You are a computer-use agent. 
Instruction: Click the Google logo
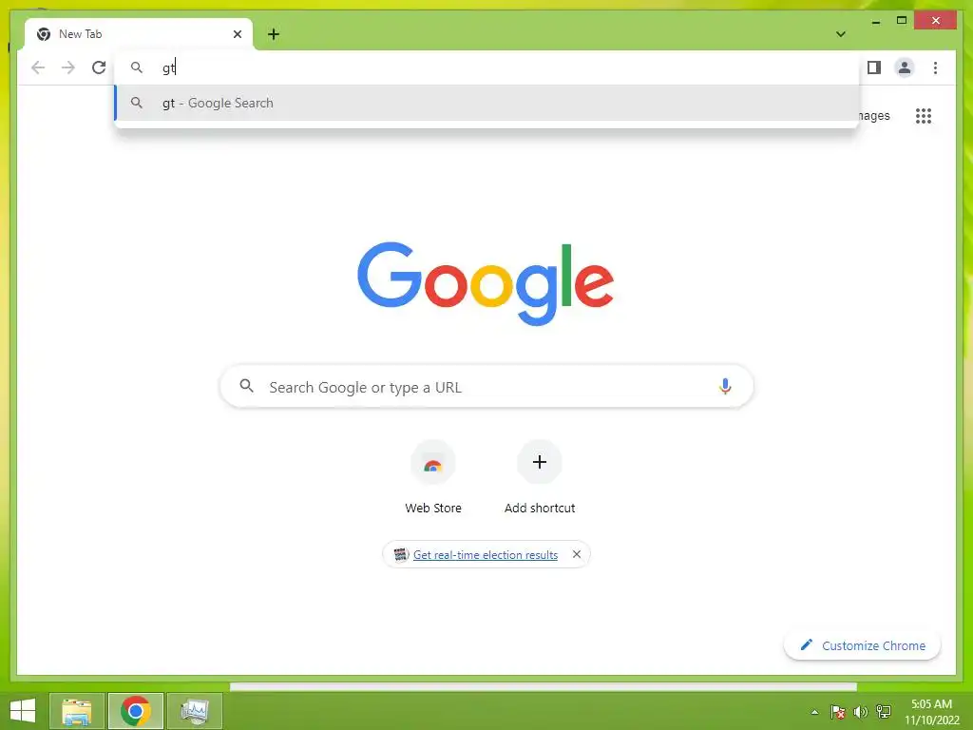(x=486, y=283)
